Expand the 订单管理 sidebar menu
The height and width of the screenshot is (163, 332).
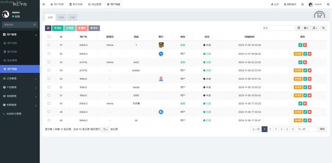pos(20,78)
